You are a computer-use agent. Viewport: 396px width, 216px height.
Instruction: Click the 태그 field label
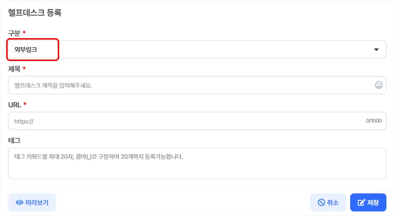click(14, 140)
